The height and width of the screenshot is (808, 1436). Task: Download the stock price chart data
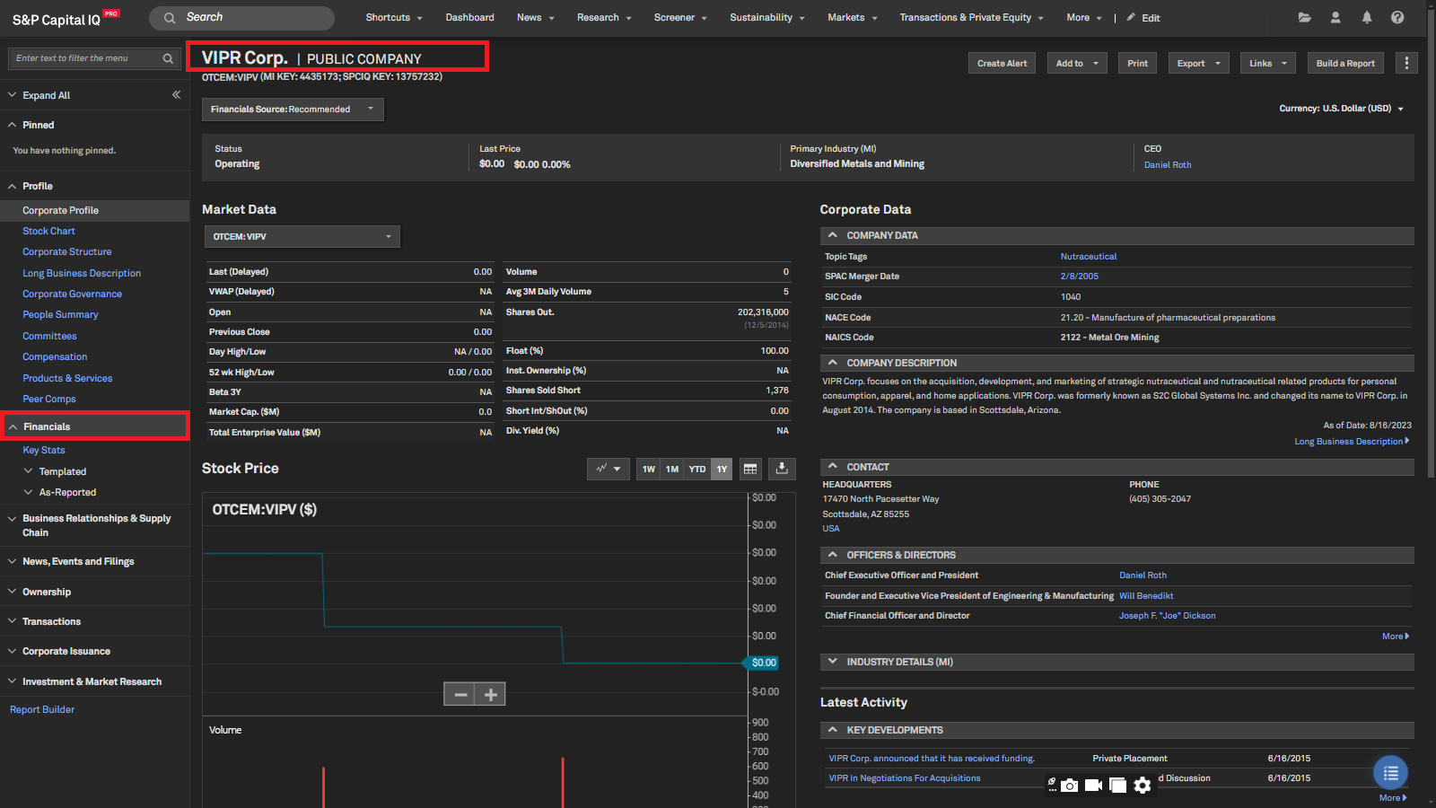[782, 469]
